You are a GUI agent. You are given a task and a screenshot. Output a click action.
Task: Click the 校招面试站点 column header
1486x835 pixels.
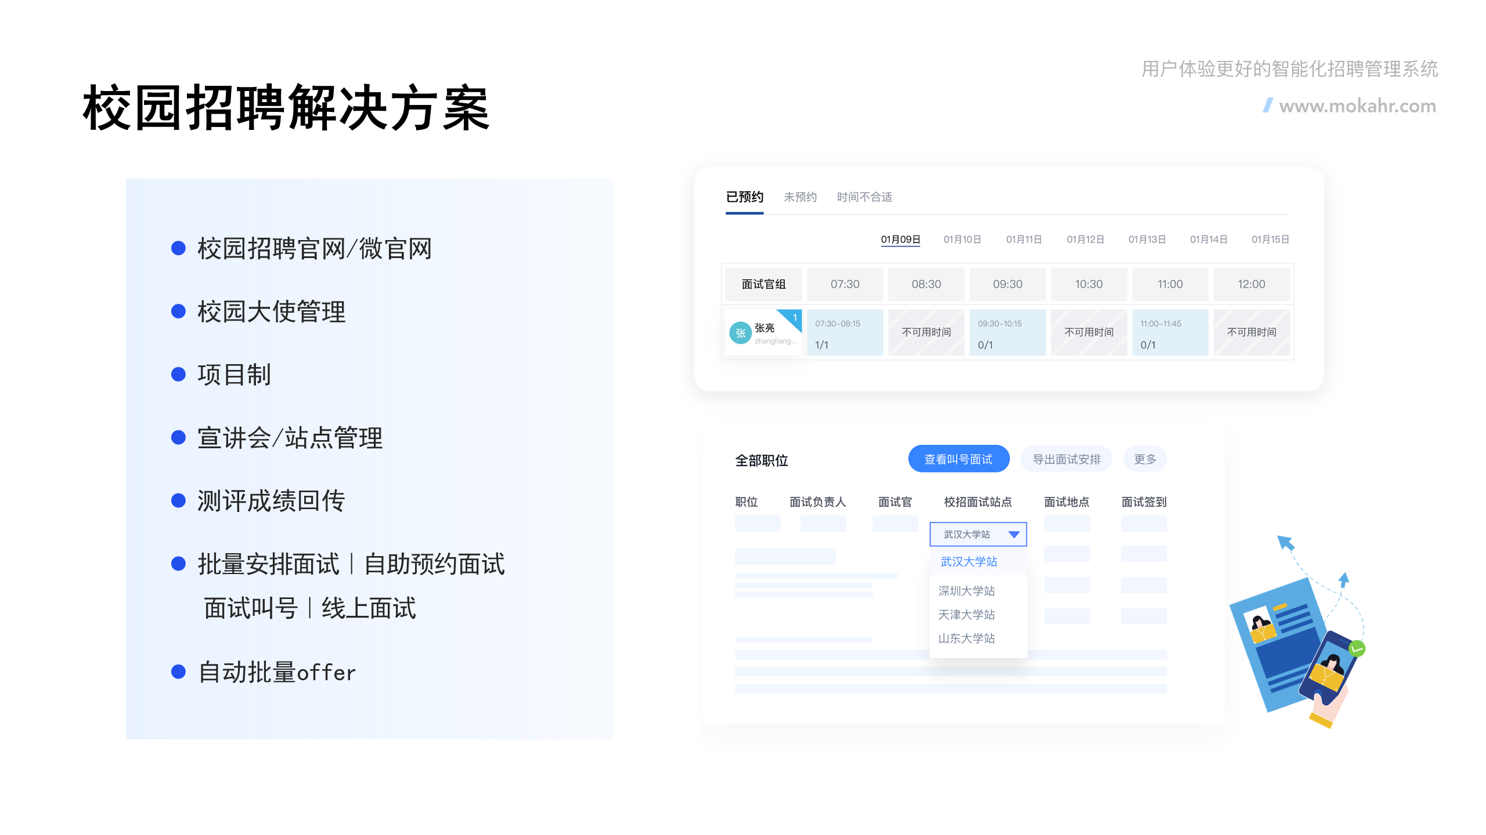pyautogui.click(x=978, y=502)
